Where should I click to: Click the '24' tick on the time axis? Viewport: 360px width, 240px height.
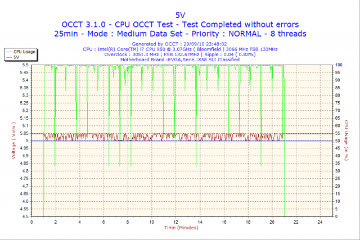point(320,222)
